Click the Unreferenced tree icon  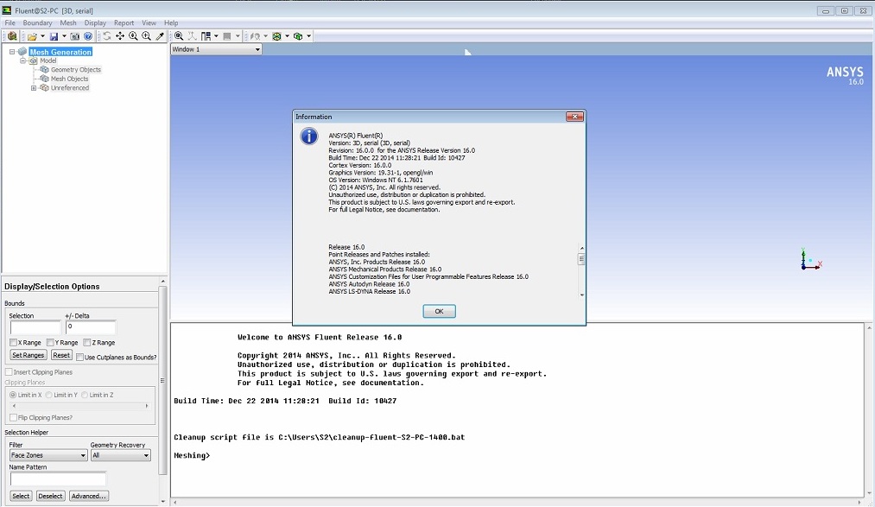(45, 87)
